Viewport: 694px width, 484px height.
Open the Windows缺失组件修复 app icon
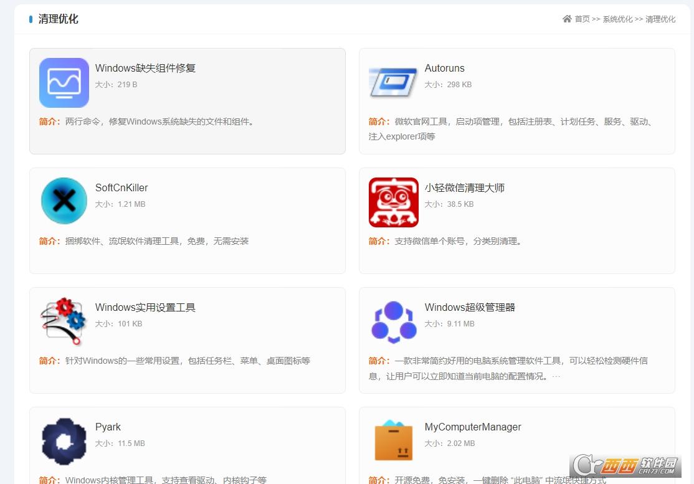64,83
